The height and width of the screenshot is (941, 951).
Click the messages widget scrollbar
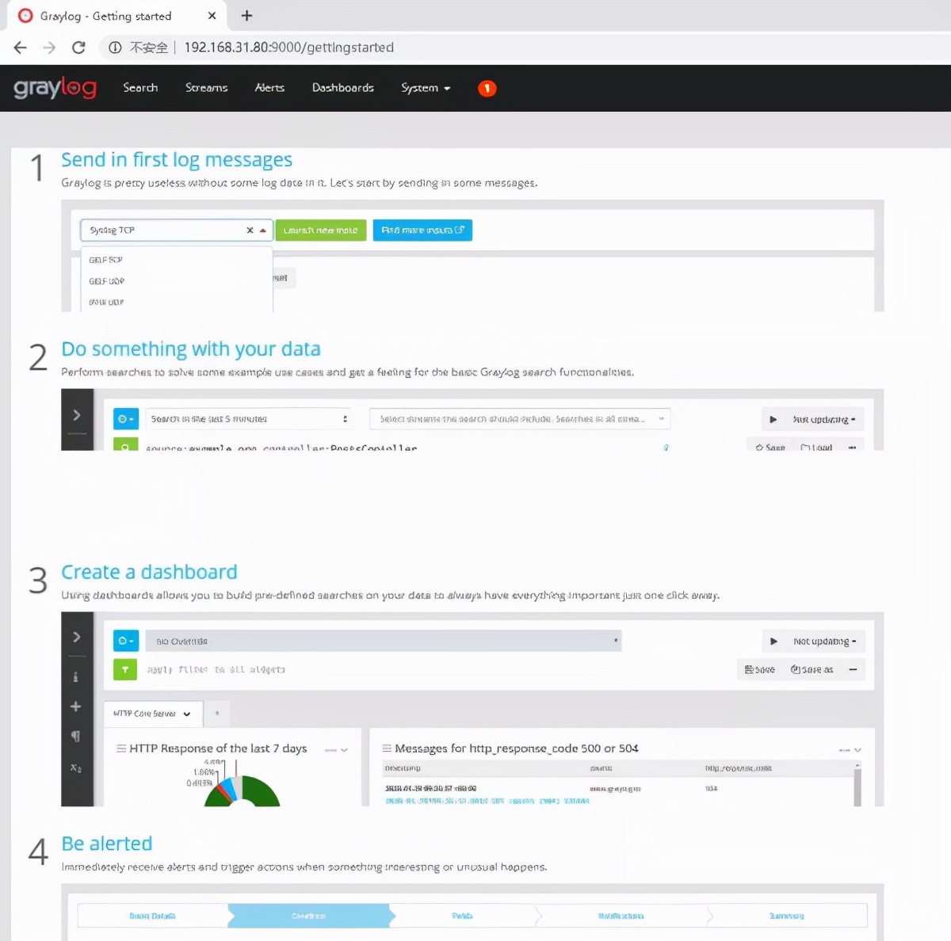[857, 784]
